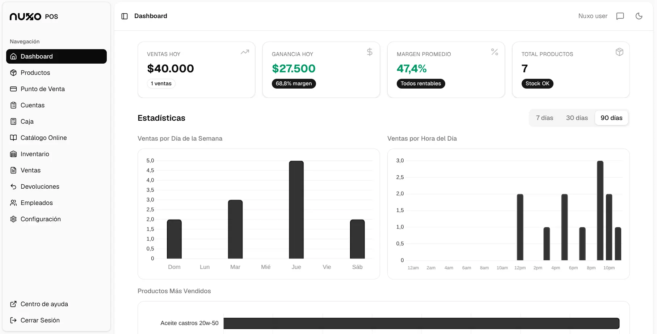Open the Inventario page
Image resolution: width=657 pixels, height=334 pixels.
pos(56,154)
